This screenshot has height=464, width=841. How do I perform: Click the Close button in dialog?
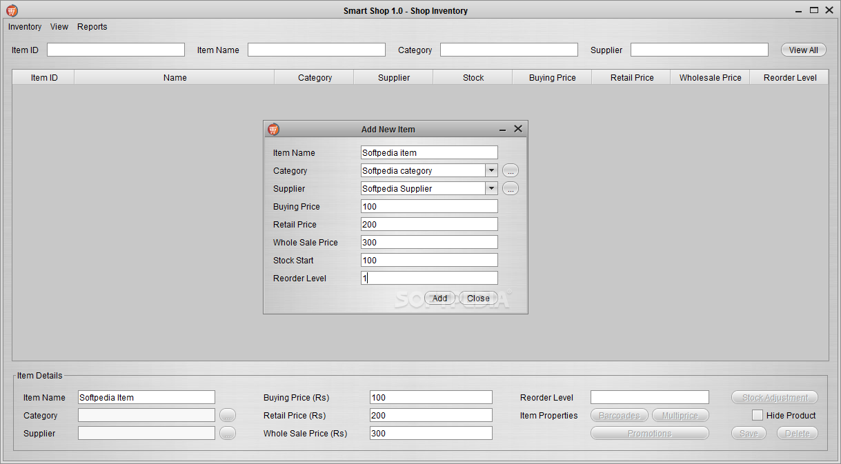[x=478, y=299]
